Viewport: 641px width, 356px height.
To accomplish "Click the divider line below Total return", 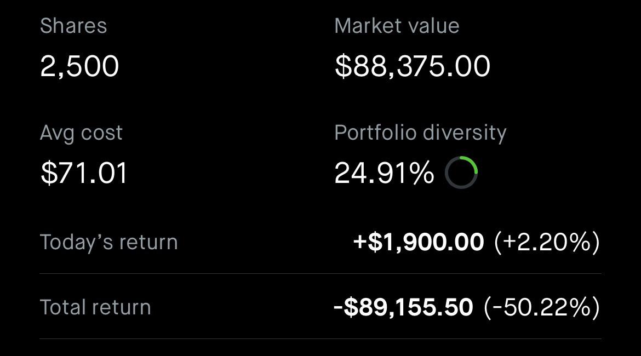I will point(321,339).
